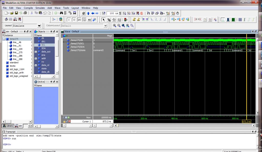Switch to the Library tab

point(8,126)
